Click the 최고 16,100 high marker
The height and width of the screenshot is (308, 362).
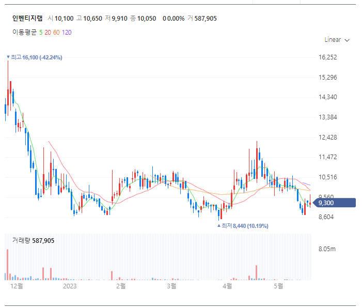click(x=35, y=57)
